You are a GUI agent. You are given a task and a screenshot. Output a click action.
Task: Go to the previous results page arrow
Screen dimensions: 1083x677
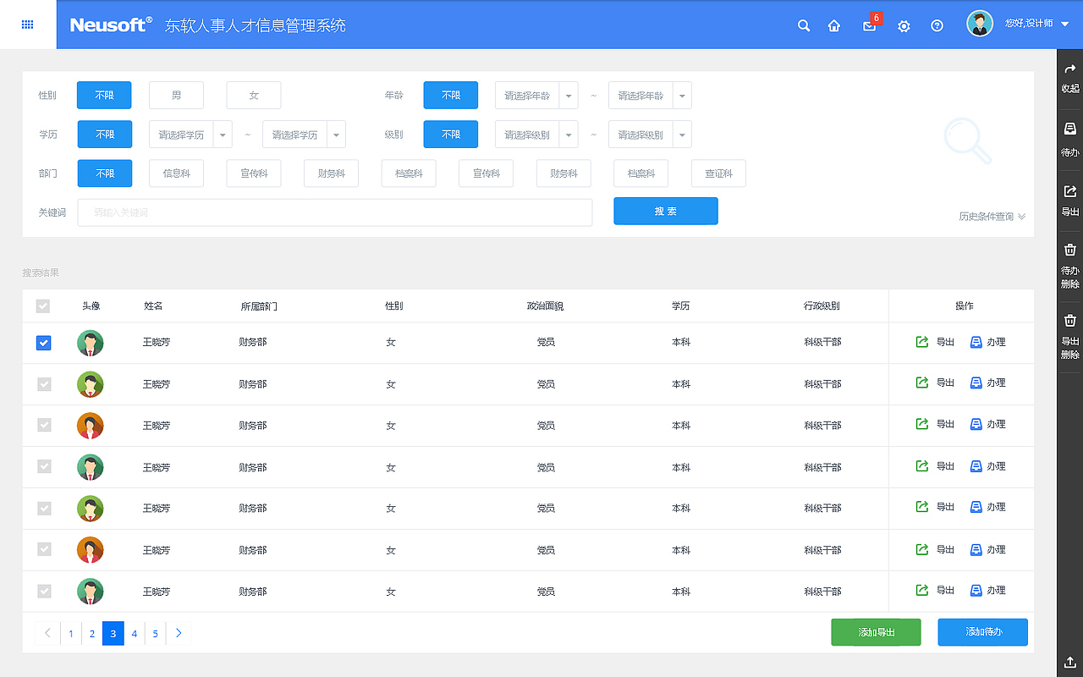pyautogui.click(x=47, y=633)
